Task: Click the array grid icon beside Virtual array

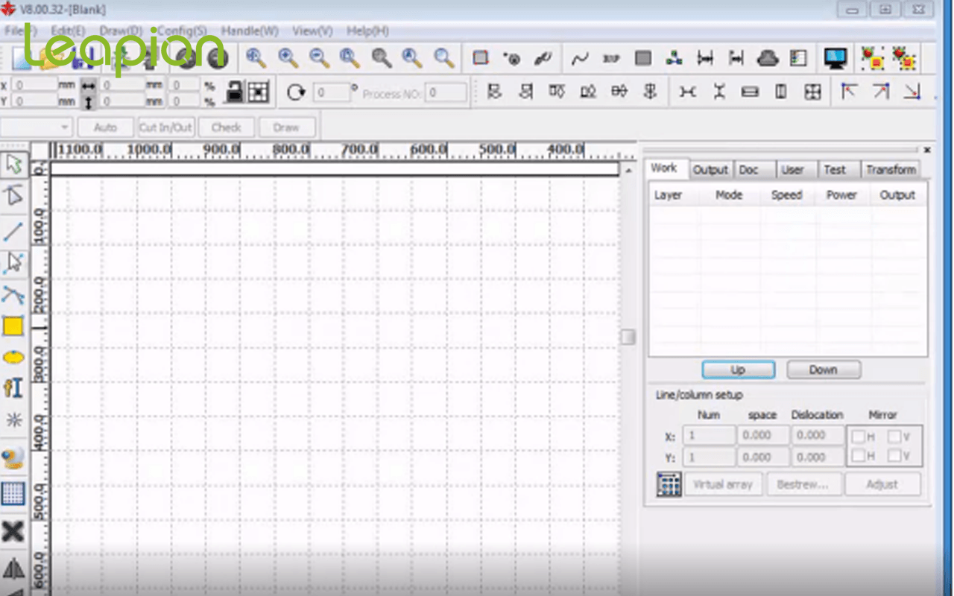Action: (x=669, y=484)
